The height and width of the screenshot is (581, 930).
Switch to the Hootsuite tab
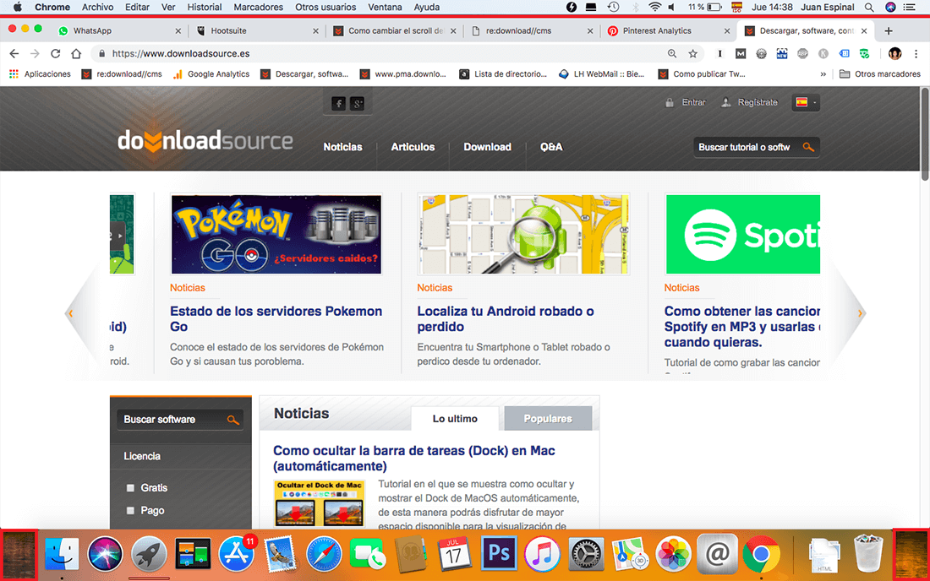pos(256,30)
